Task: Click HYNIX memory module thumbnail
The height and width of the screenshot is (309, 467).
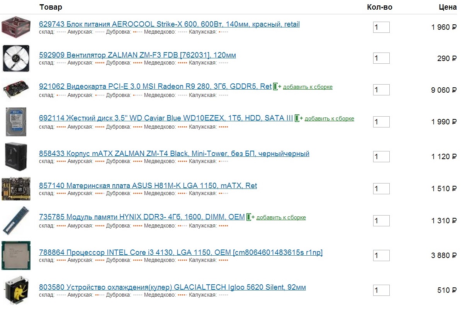Action: (x=16, y=221)
